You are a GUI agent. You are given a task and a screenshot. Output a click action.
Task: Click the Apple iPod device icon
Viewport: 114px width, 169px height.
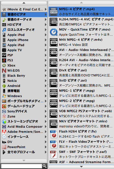click(x=4, y=35)
